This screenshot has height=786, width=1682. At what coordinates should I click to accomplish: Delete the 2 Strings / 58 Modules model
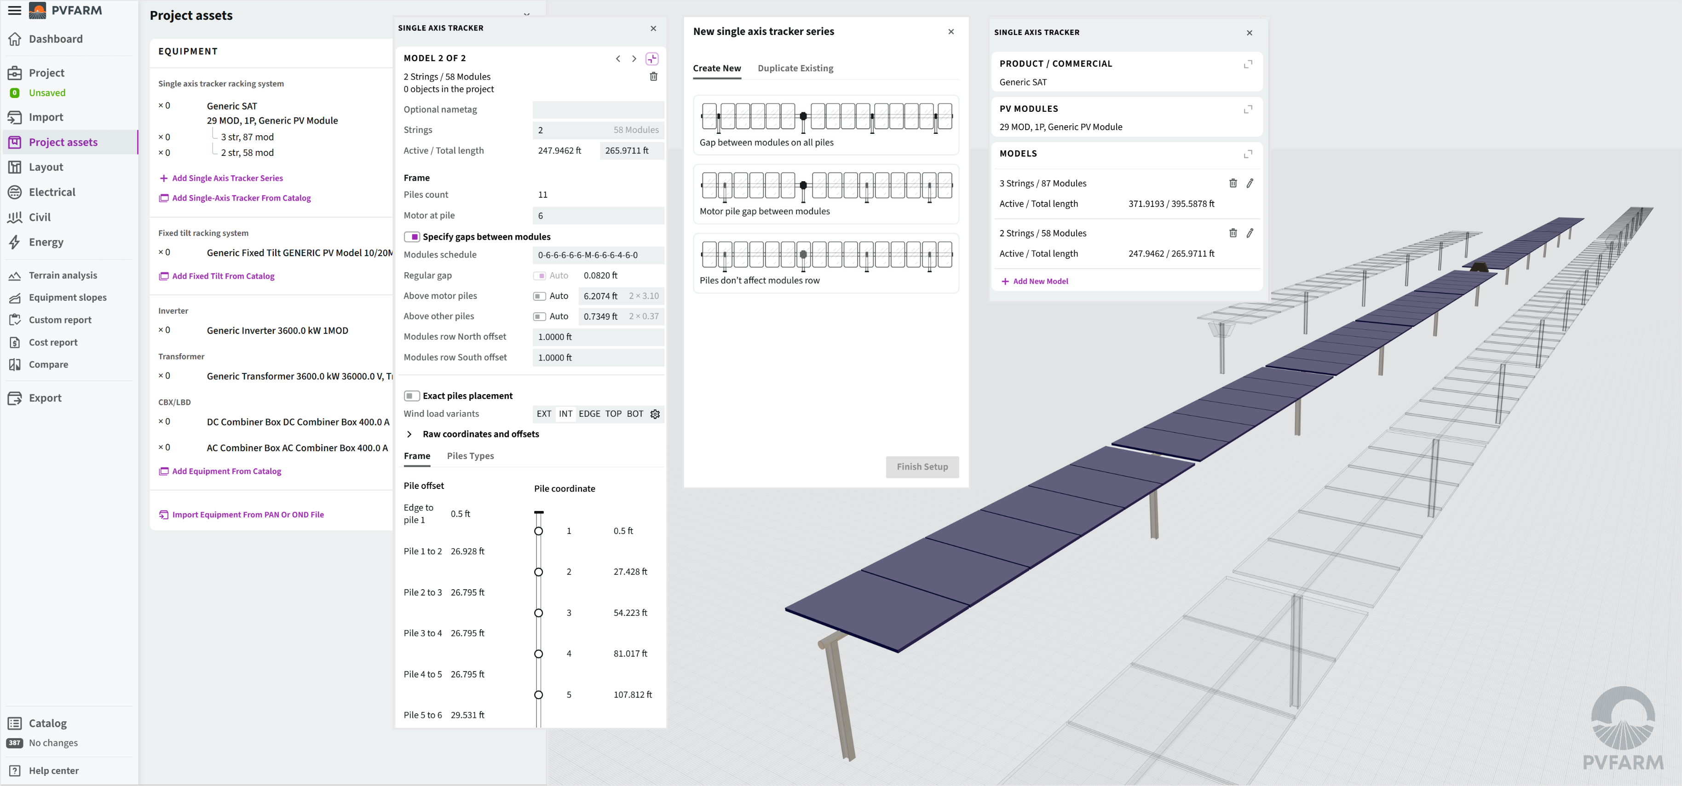1233,233
